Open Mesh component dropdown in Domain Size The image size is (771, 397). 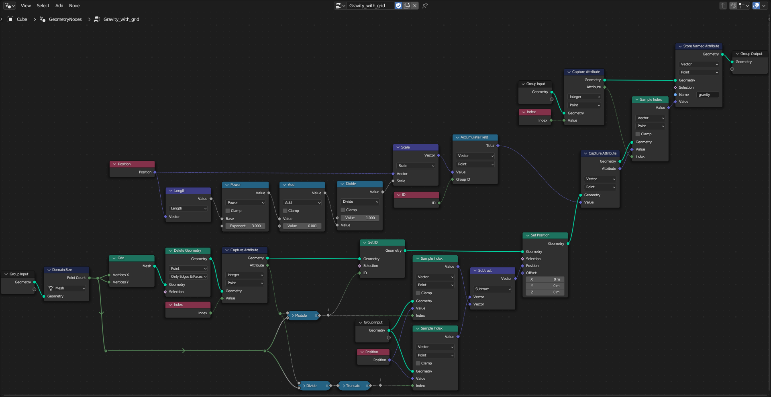click(x=66, y=288)
